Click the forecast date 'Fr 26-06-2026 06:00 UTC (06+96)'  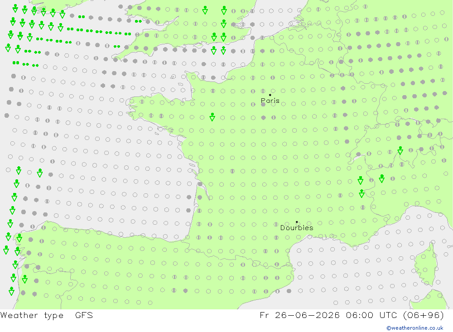tap(352, 315)
